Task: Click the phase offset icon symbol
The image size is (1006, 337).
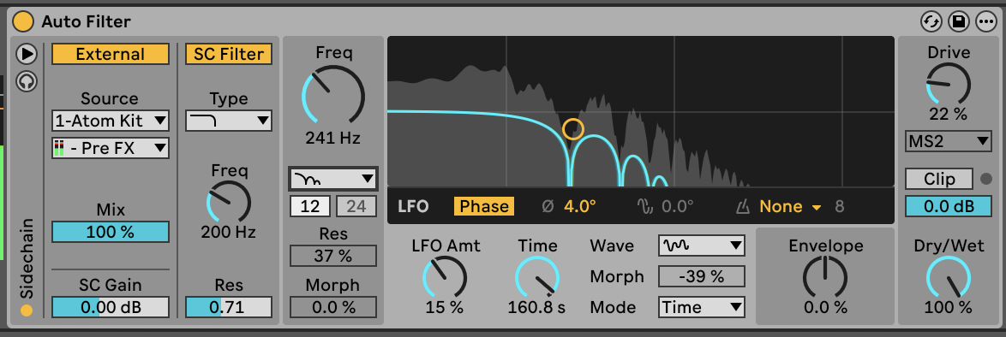Action: (x=548, y=206)
